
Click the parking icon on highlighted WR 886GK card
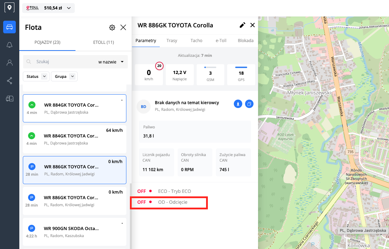coord(32,167)
